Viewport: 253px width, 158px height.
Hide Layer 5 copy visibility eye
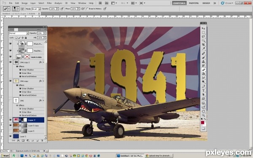click(x=11, y=126)
